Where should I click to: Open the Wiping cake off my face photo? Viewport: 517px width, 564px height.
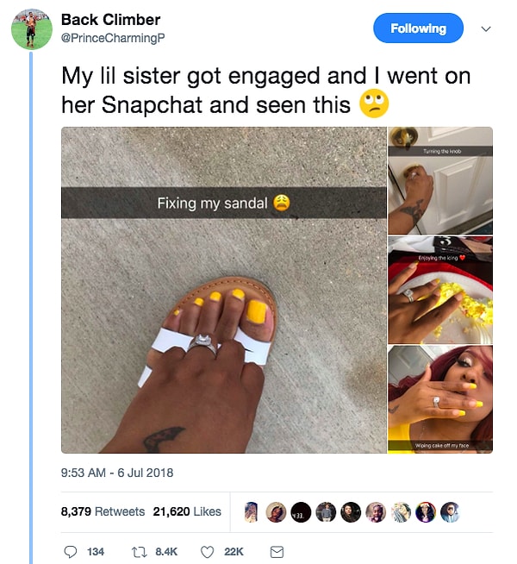pos(440,398)
